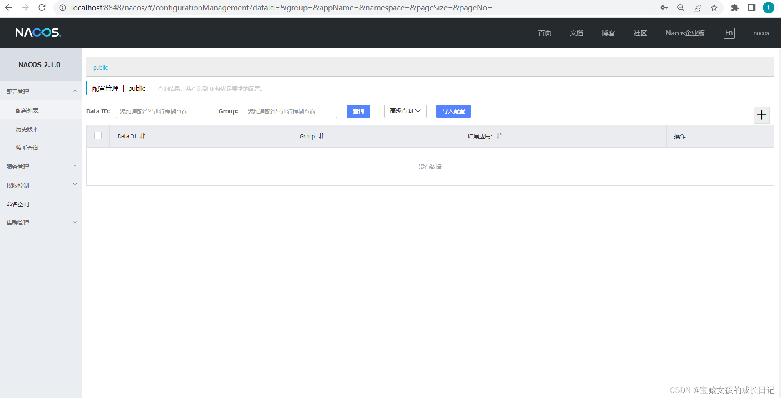Sort table by 归属应用 column
The image size is (781, 398).
pos(499,136)
